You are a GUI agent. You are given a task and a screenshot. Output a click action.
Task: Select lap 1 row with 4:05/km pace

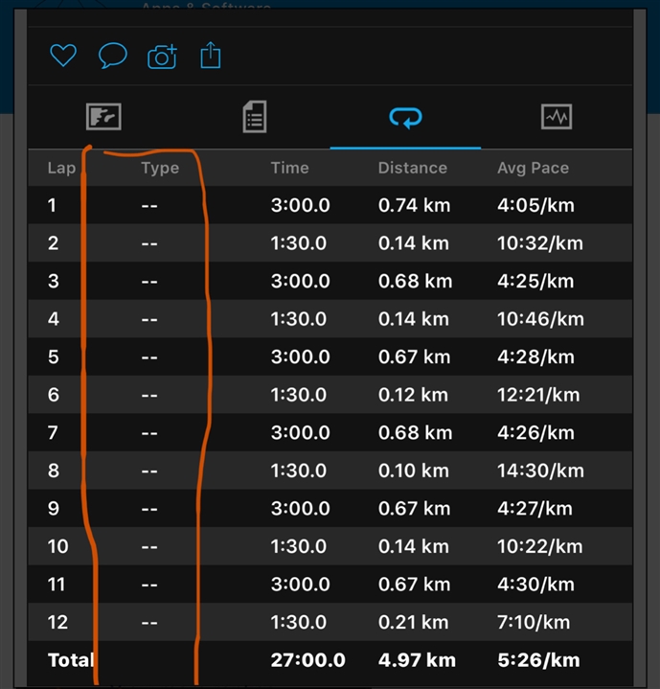click(x=330, y=205)
